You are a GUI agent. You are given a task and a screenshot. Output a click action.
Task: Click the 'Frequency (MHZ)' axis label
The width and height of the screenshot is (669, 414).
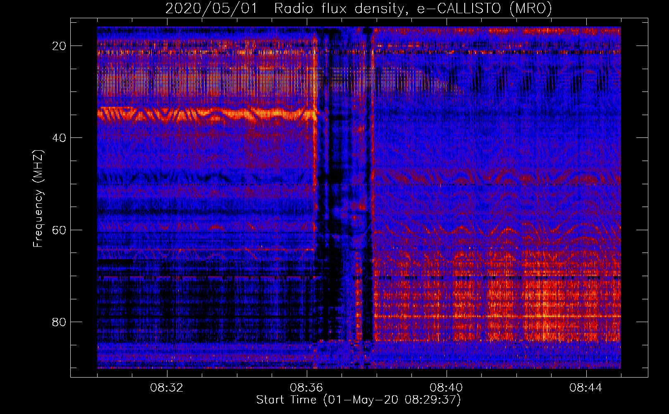pyautogui.click(x=38, y=199)
